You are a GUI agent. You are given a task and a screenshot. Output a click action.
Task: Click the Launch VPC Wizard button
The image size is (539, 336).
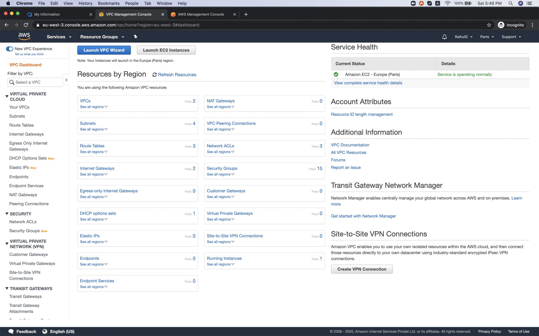104,50
